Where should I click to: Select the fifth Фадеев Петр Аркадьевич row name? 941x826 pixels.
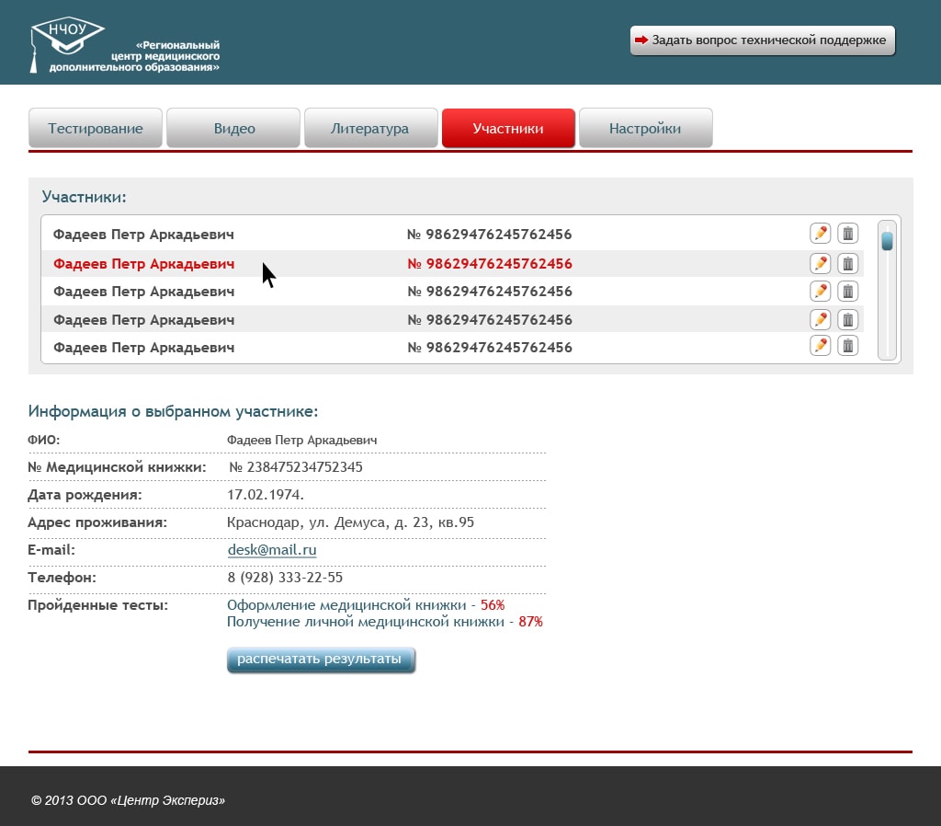(x=143, y=347)
